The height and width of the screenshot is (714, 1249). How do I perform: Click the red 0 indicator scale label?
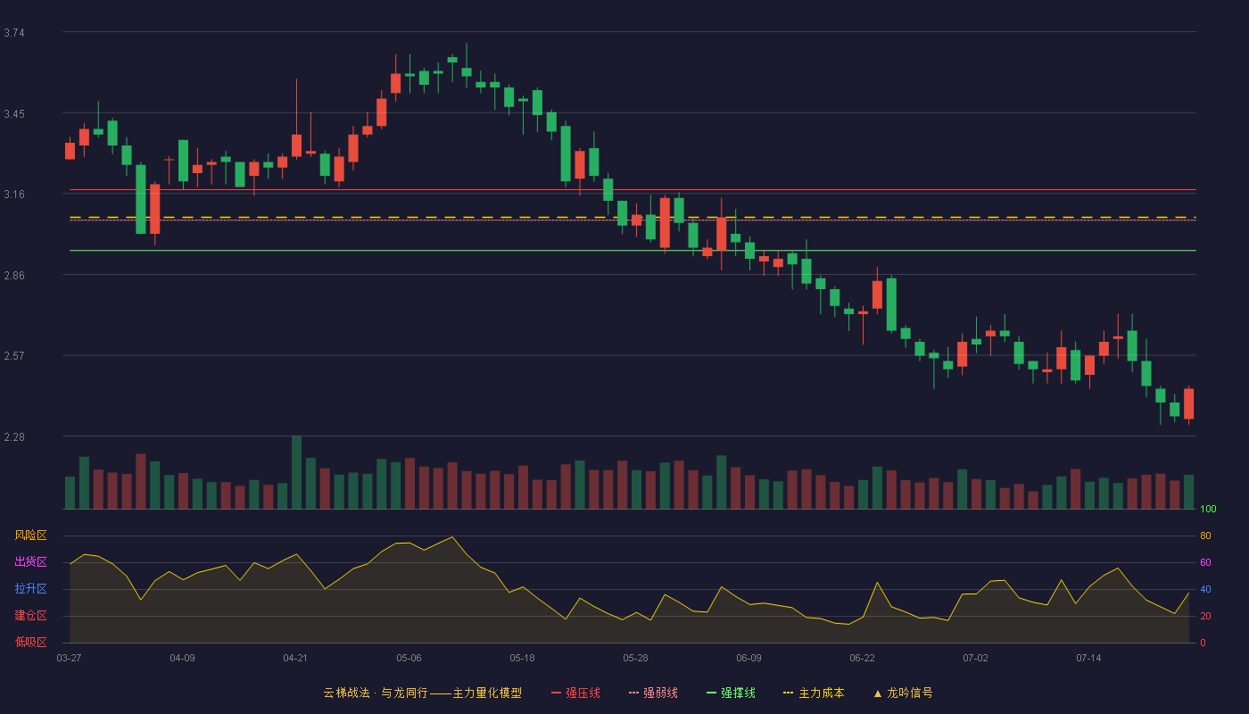pos(1203,643)
